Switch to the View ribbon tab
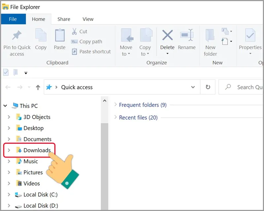Viewport: 264px width, 211px height. click(x=87, y=19)
